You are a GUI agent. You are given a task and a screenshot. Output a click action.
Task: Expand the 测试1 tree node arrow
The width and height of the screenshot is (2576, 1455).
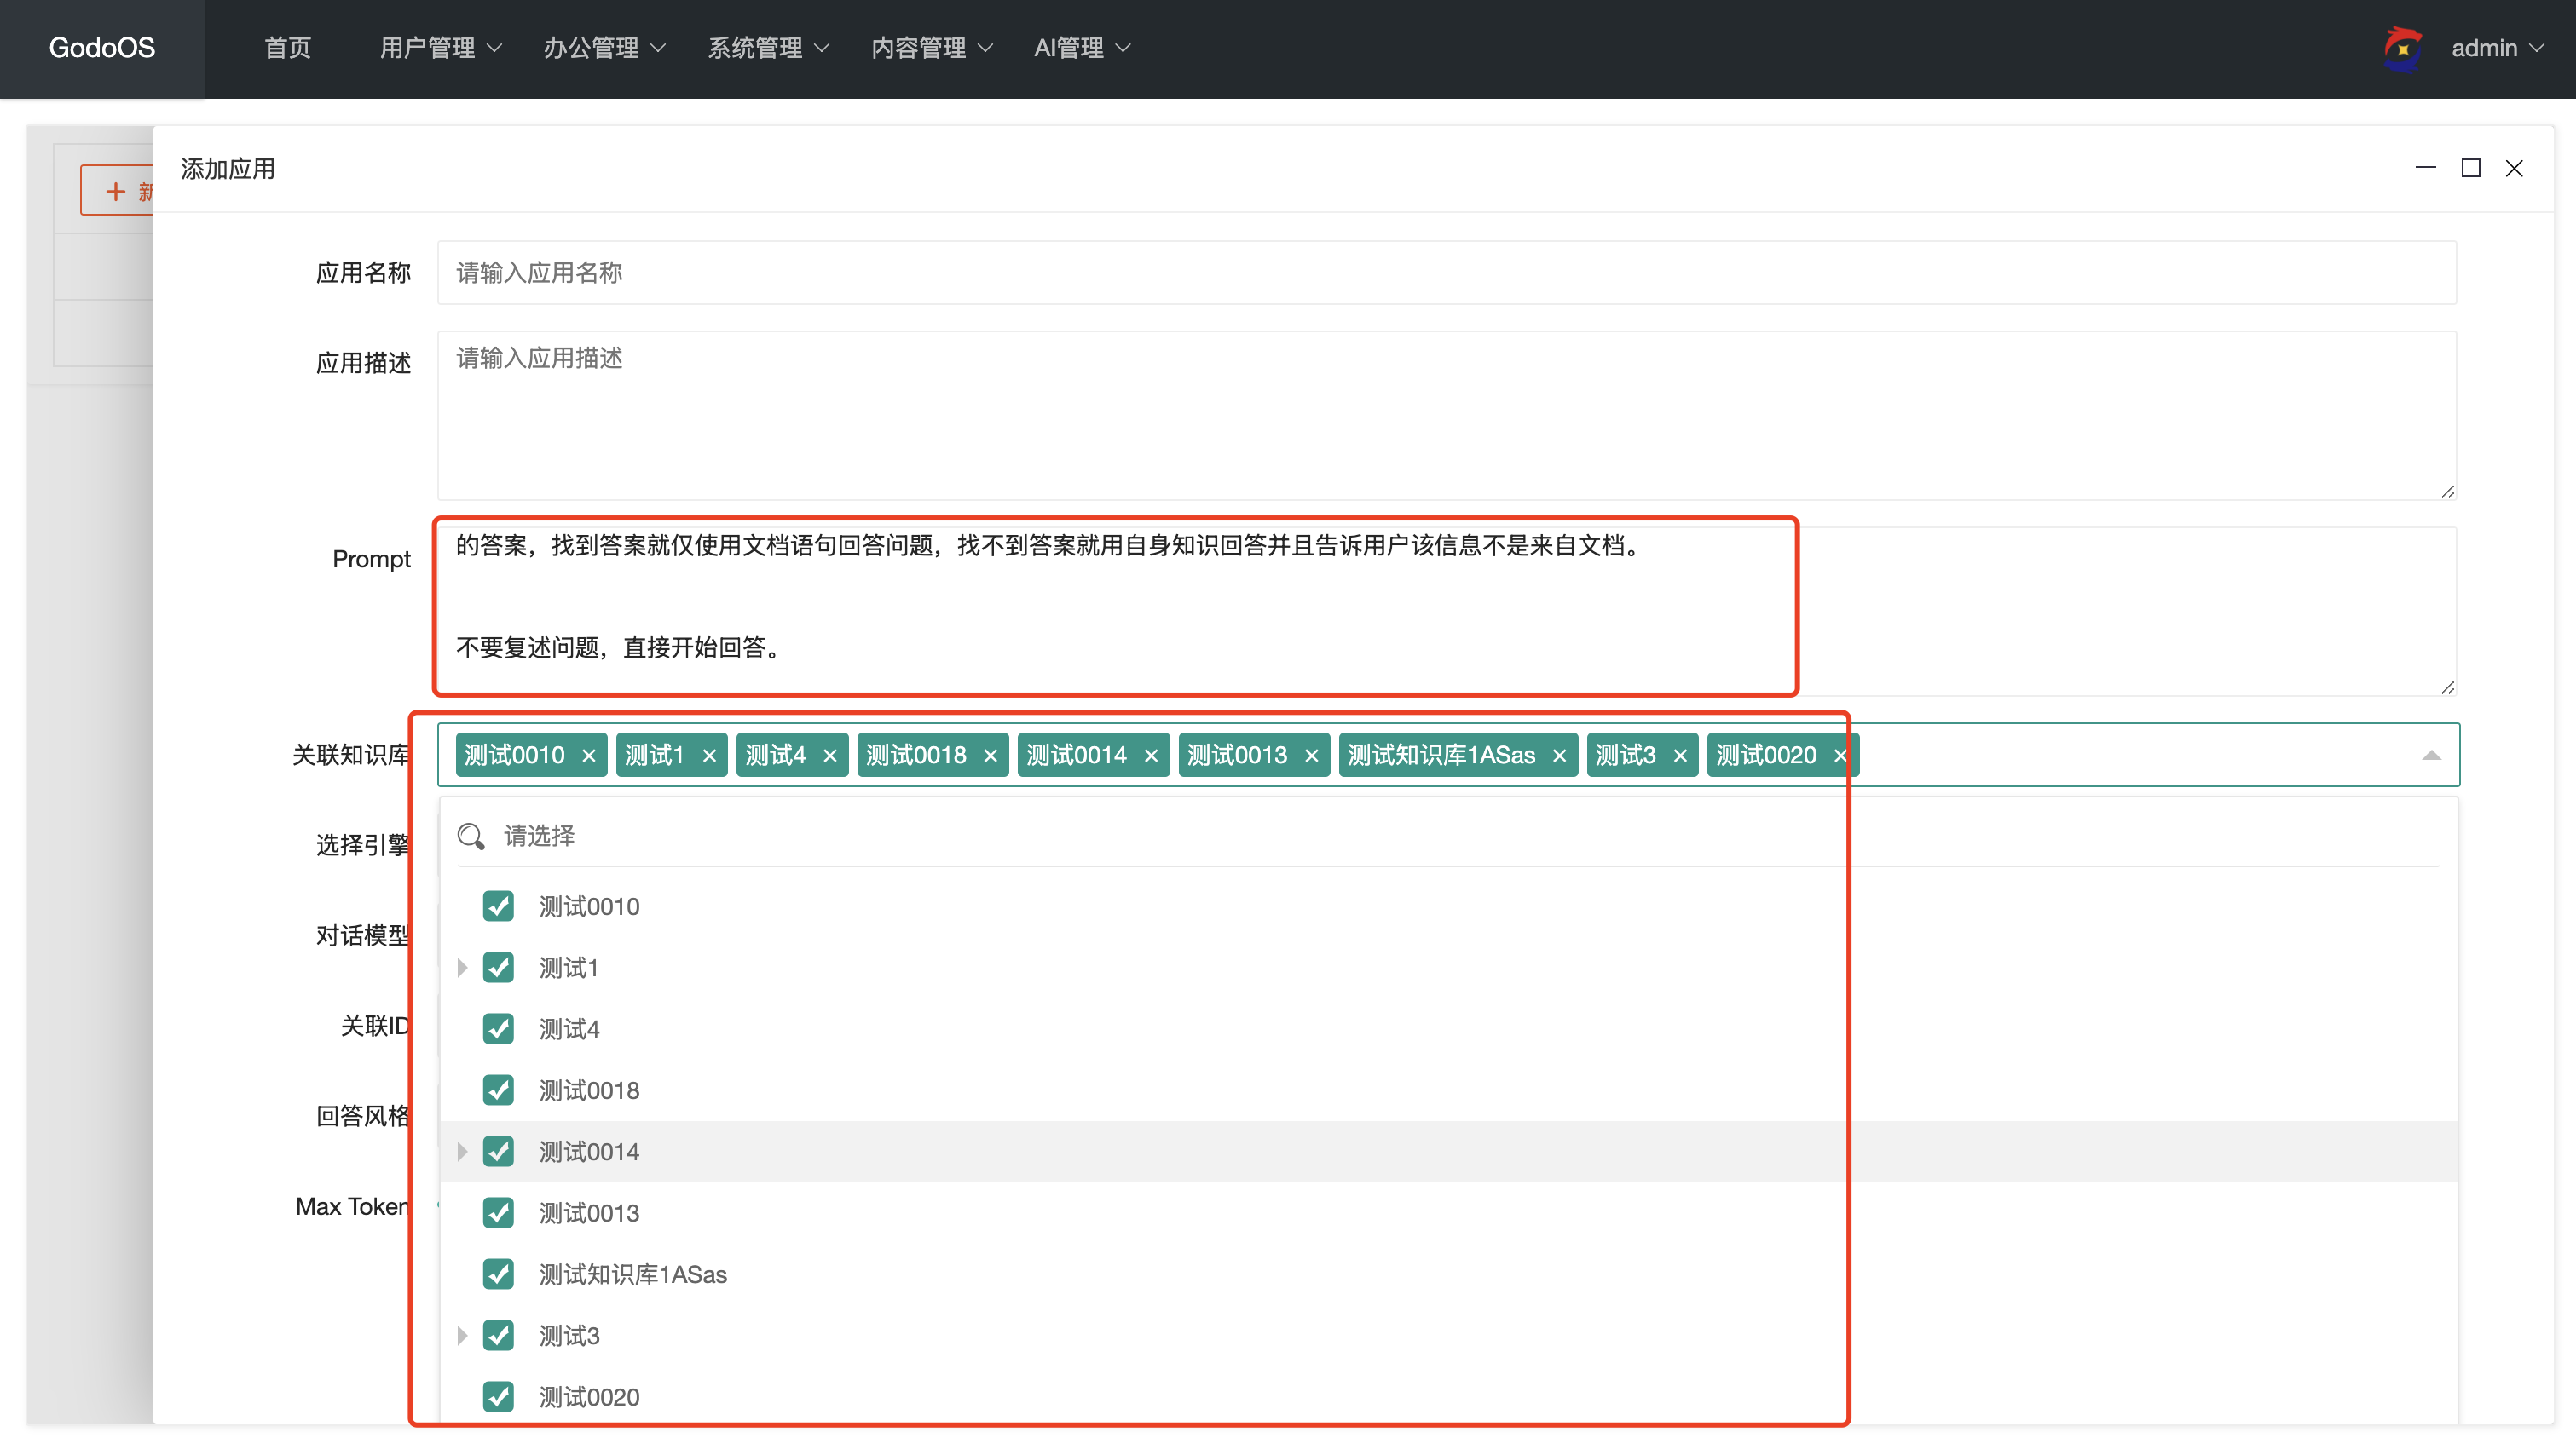(462, 968)
